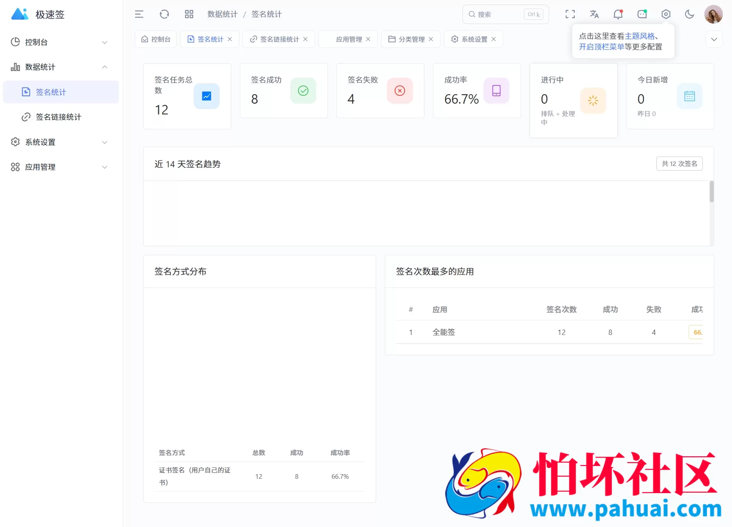Open the user avatar menu
This screenshot has height=527, width=732.
(x=713, y=14)
